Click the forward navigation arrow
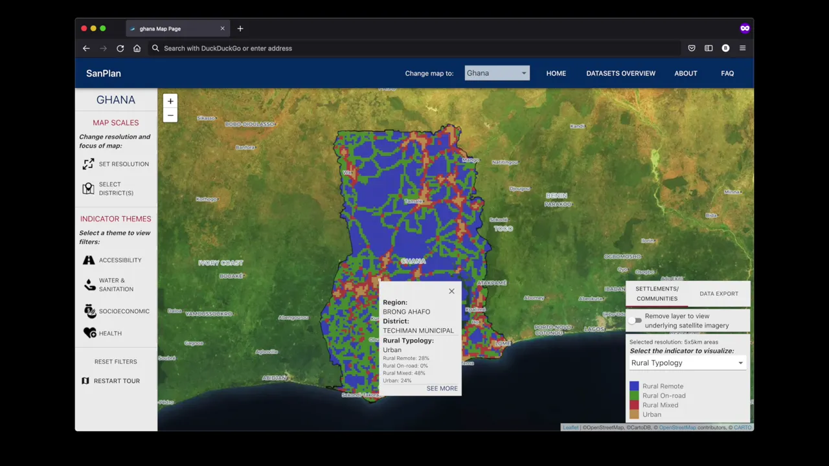This screenshot has width=829, height=466. (x=103, y=48)
